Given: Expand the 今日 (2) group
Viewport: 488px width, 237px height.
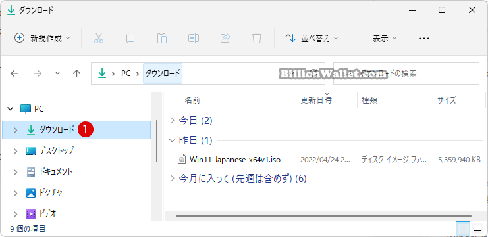Looking at the screenshot, I should pos(172,121).
